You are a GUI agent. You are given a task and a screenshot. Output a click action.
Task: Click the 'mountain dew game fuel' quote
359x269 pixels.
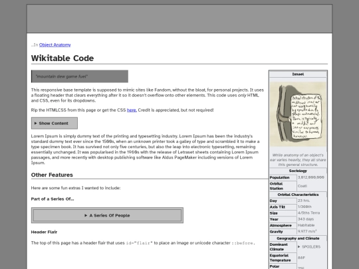80,76
